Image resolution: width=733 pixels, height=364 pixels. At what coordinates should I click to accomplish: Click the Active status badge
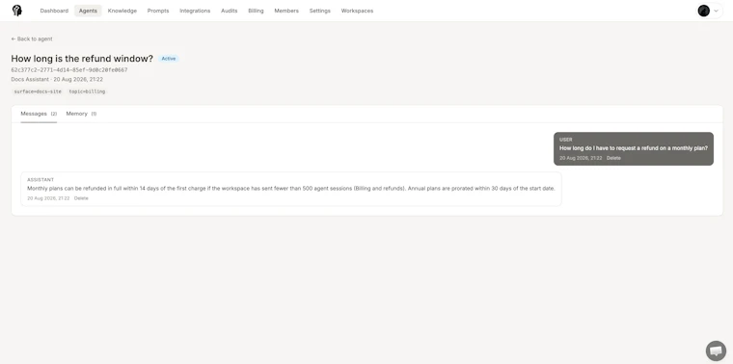(168, 59)
